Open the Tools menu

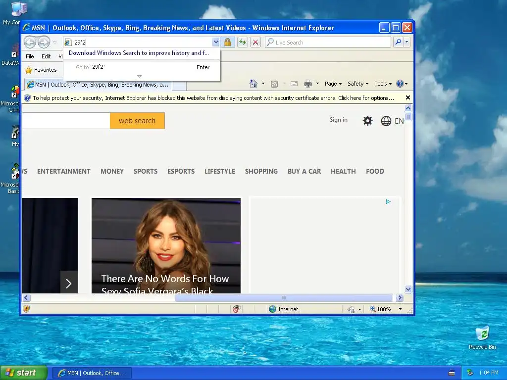[383, 84]
